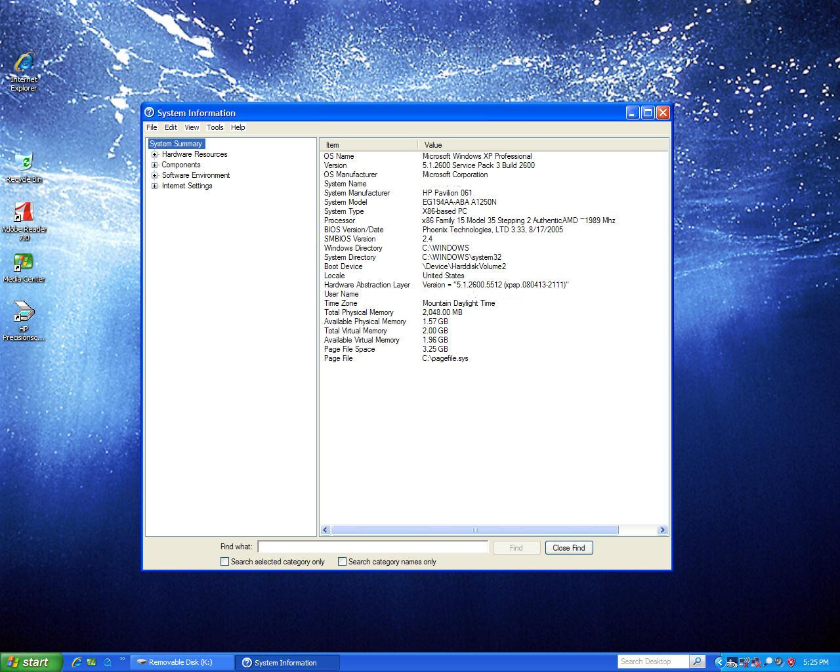Click in the Find what text field
This screenshot has width=840, height=672.
(x=373, y=547)
